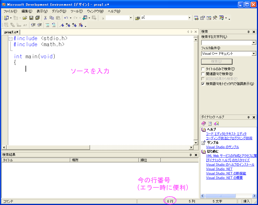Click the Undo arrow icon

[x=66, y=18]
